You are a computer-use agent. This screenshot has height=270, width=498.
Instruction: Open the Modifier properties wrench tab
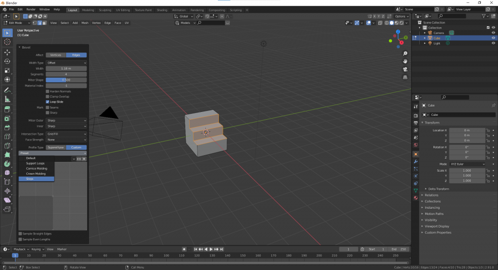click(x=416, y=162)
